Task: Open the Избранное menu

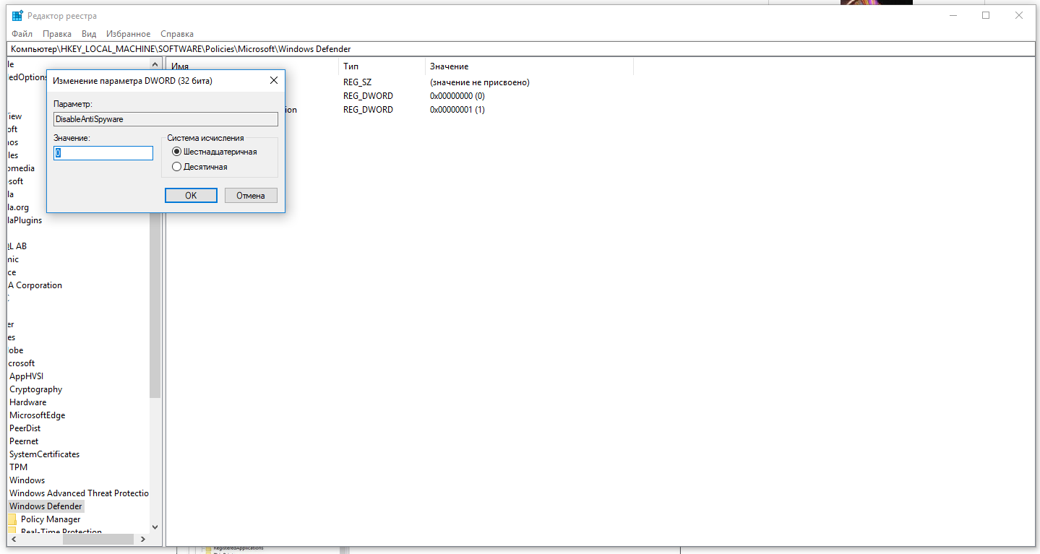Action: point(128,33)
